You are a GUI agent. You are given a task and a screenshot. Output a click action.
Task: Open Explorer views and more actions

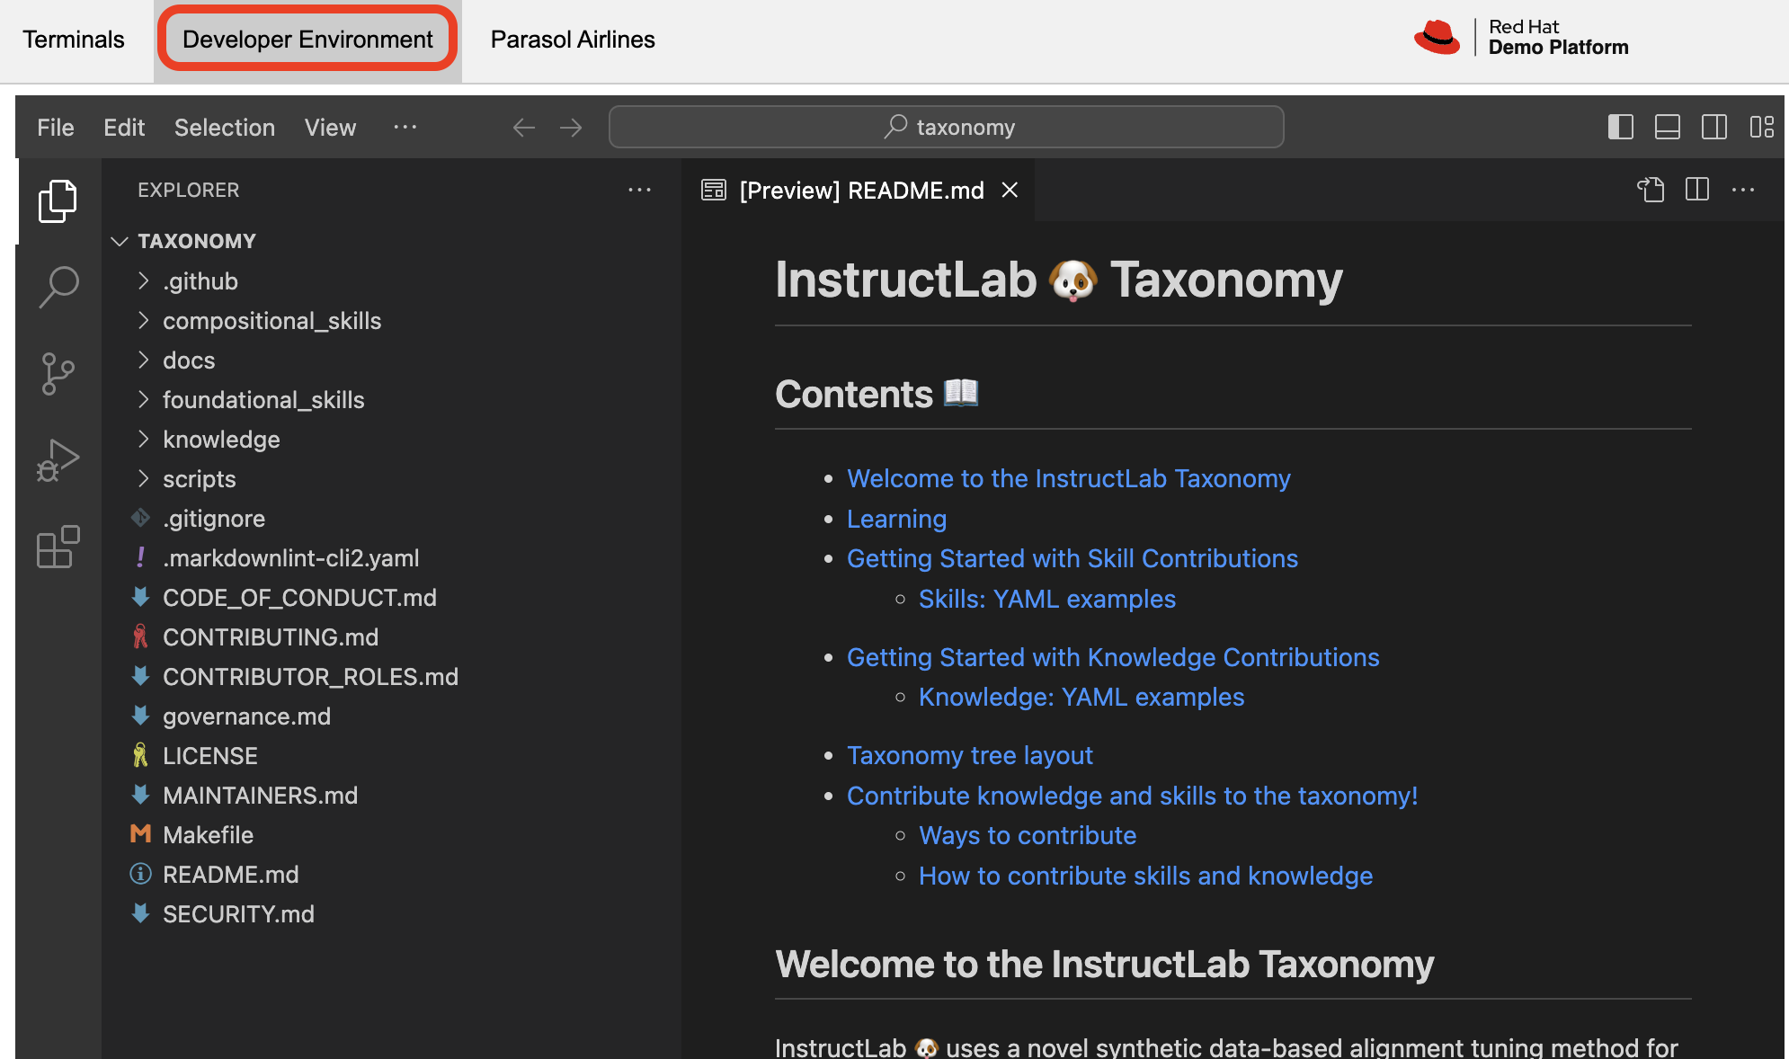(640, 190)
